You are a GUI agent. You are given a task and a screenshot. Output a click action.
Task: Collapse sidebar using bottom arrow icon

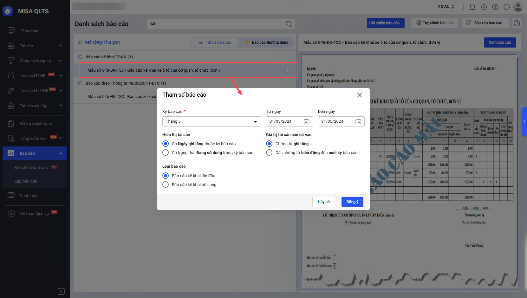(x=61, y=291)
